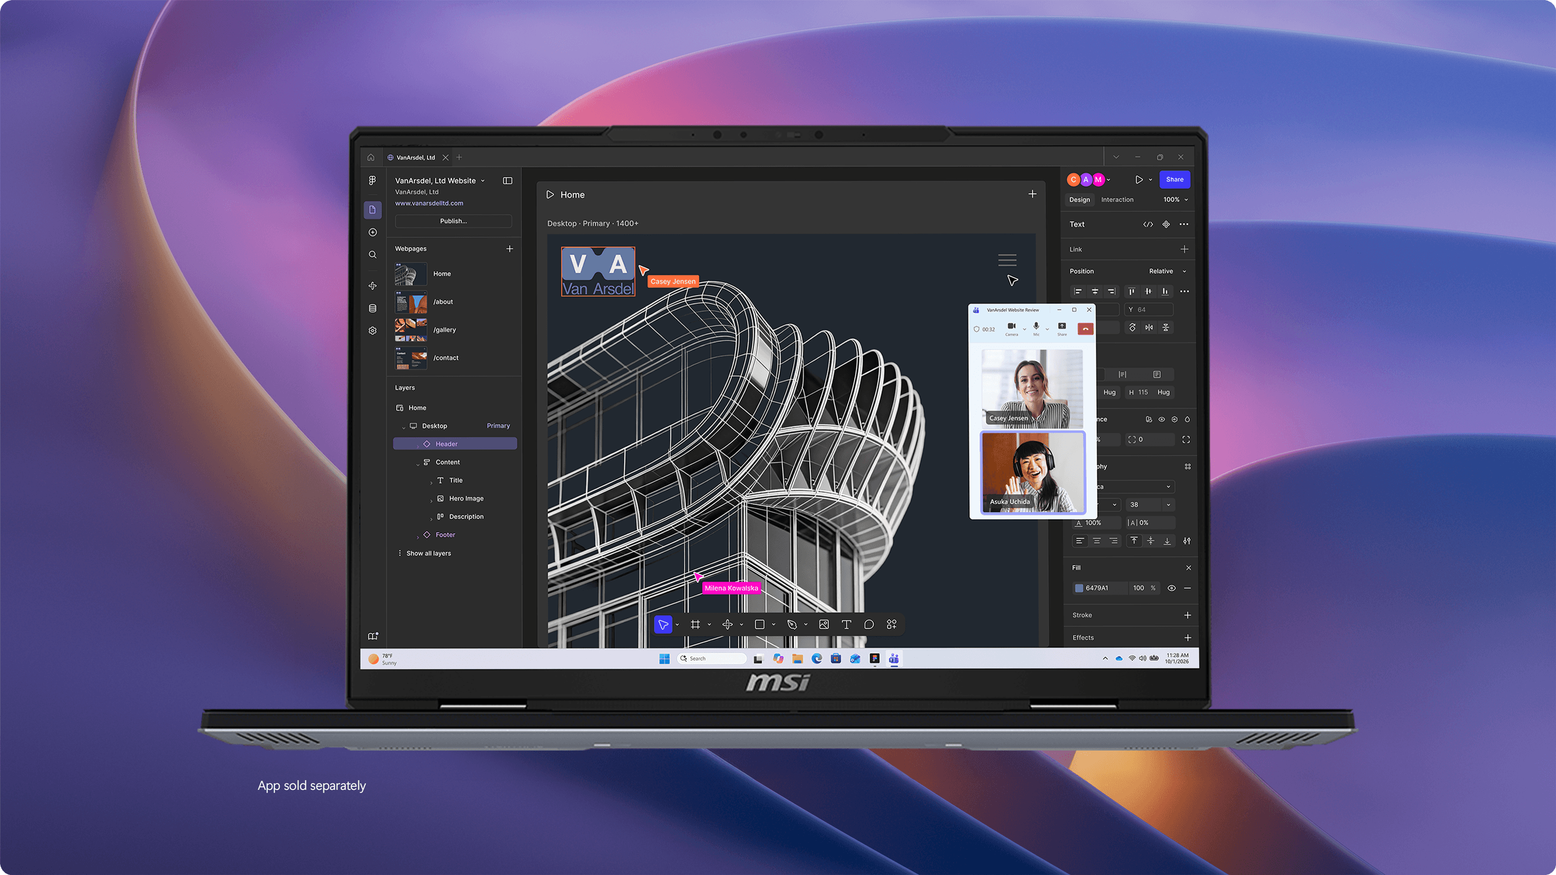Click the component icon beside code icon

1166,224
